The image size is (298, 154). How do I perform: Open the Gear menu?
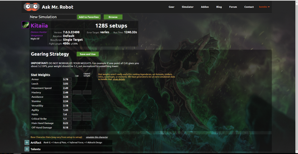point(172,7)
